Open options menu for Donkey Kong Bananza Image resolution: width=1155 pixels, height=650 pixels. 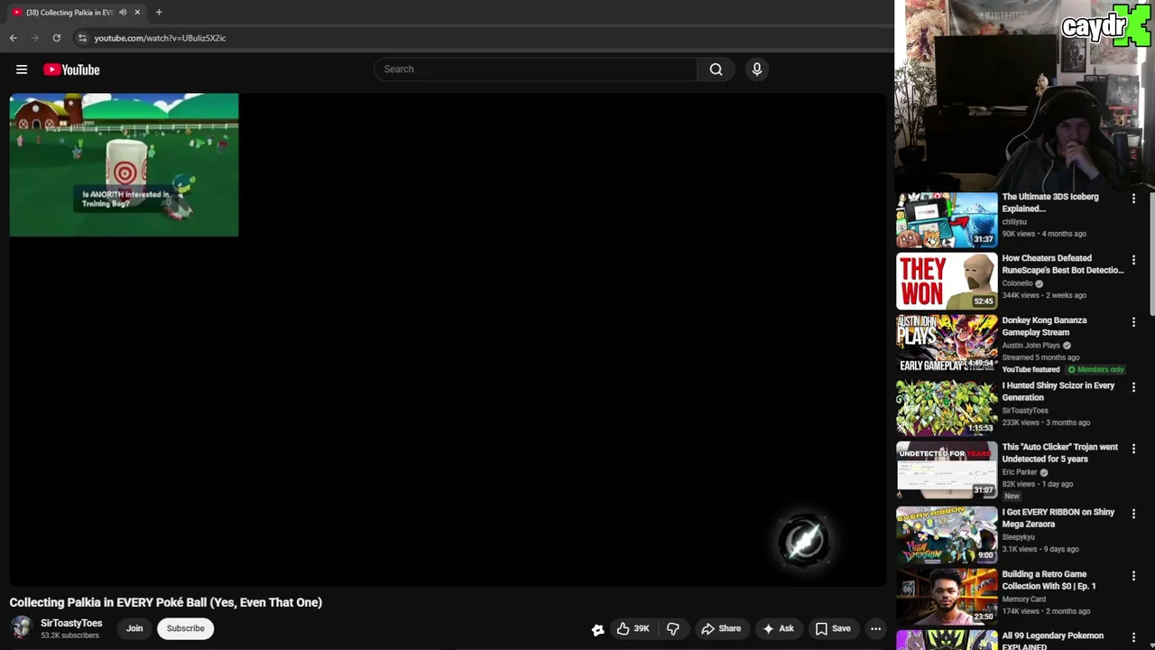(x=1133, y=321)
